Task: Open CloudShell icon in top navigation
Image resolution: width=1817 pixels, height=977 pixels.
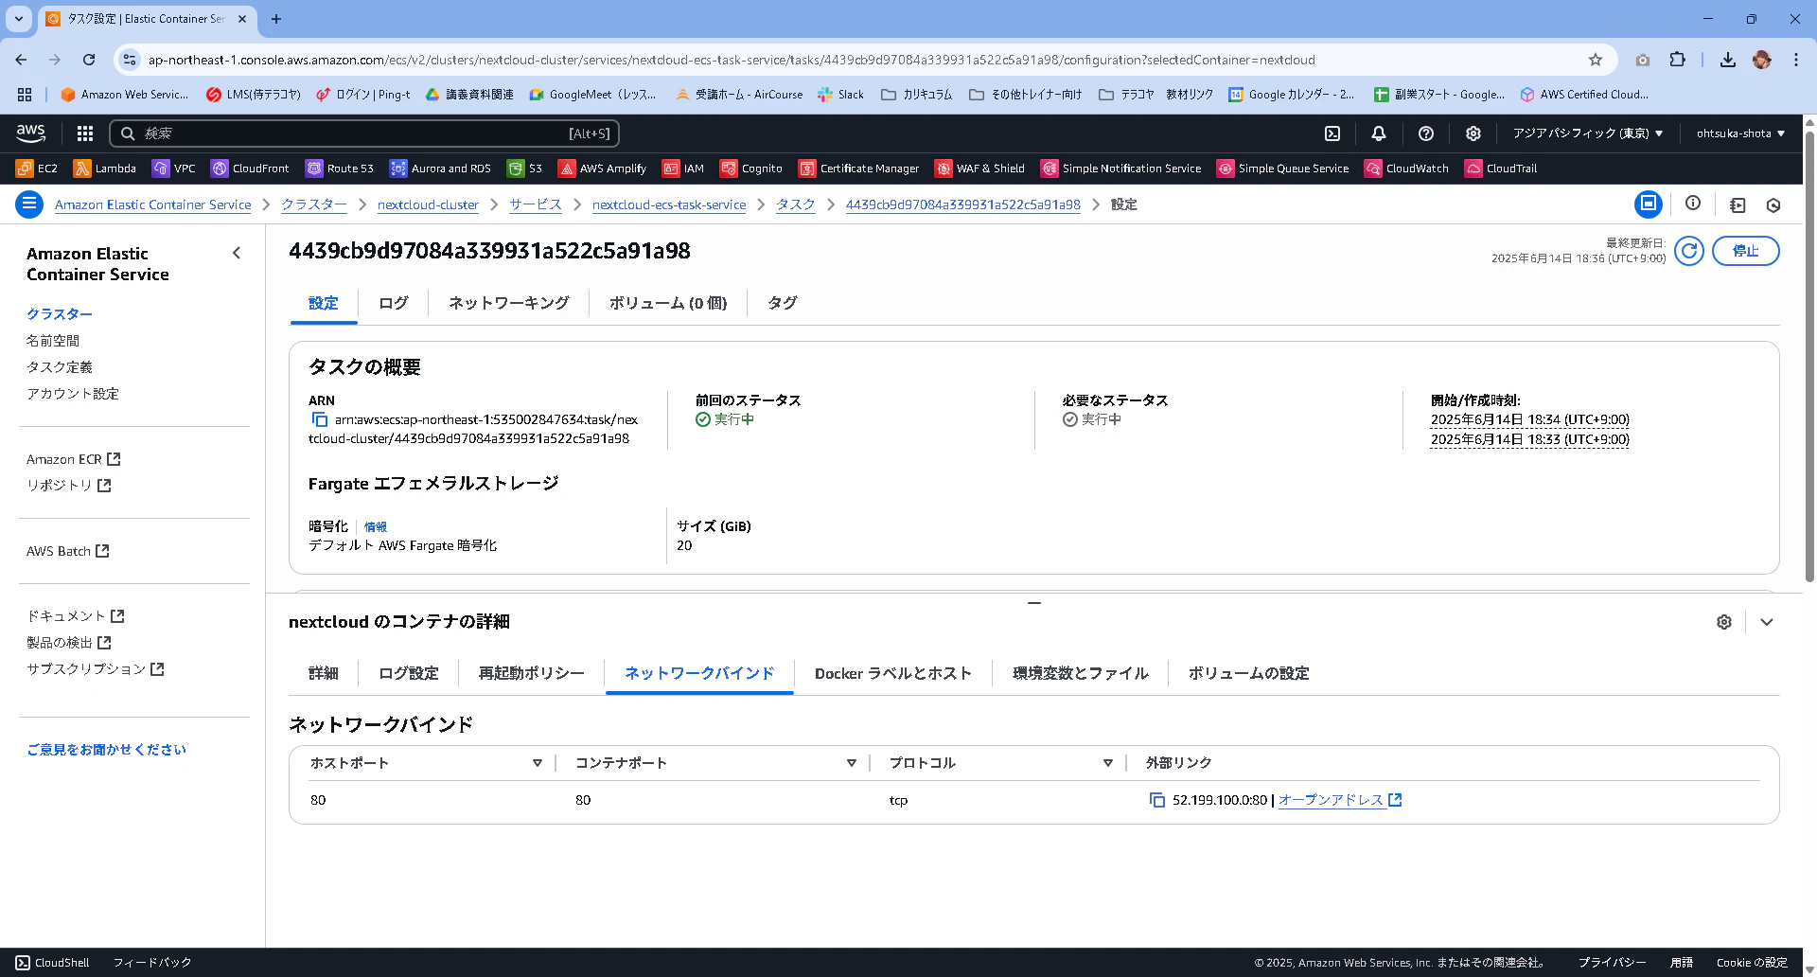Action: click(1332, 133)
